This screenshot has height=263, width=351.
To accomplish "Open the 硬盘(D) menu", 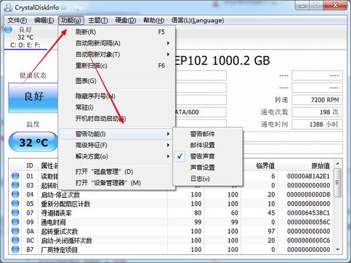I will coord(126,20).
